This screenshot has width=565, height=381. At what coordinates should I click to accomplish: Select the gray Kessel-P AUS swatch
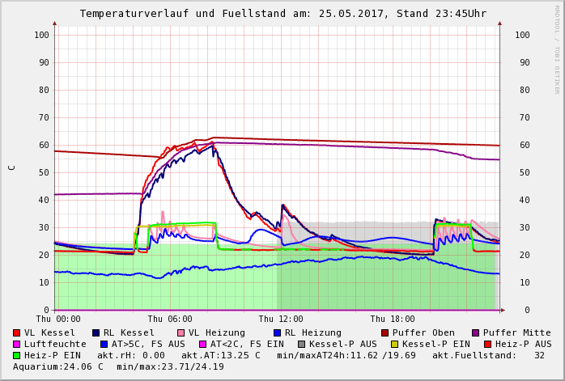(301, 344)
